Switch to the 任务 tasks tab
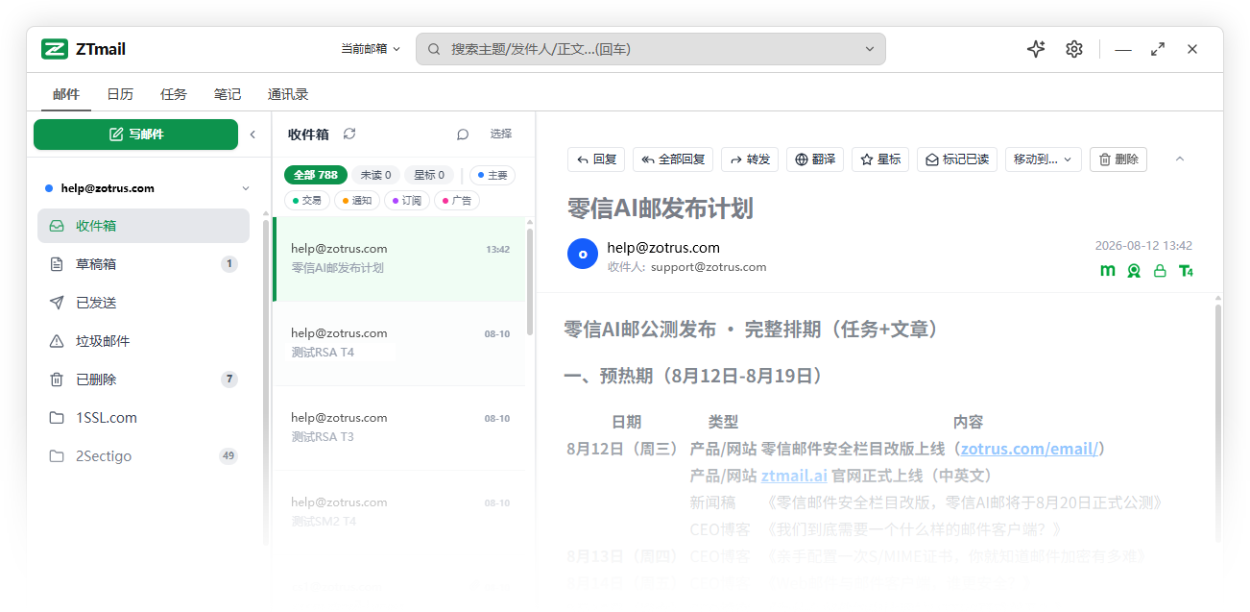The width and height of the screenshot is (1250, 612). tap(174, 94)
